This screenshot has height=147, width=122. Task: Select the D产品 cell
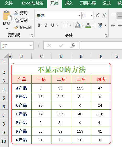pos(22,114)
